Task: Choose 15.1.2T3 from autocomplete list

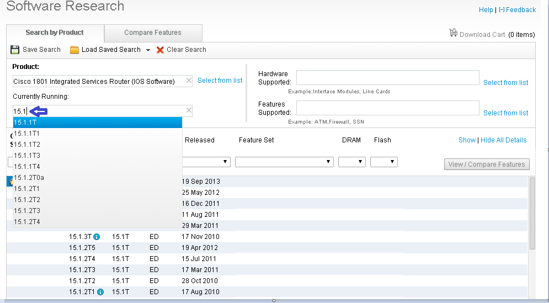Action: [x=98, y=211]
